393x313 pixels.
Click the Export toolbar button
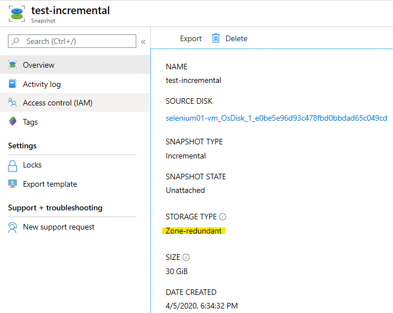click(x=191, y=38)
